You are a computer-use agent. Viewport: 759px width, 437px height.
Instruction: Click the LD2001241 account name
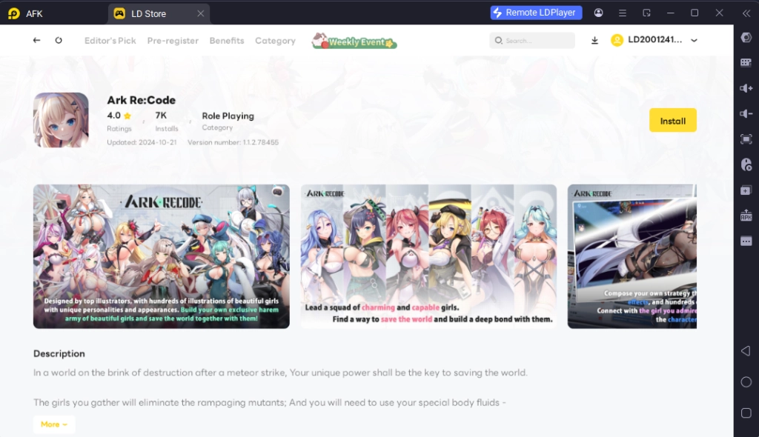[655, 40]
